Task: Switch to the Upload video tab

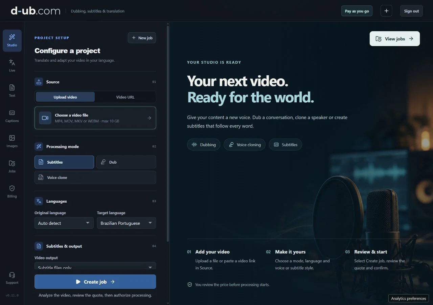Action: [x=65, y=97]
